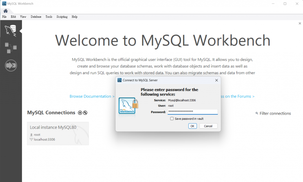The image size is (303, 182).
Task: Enable Save password in vault checkbox
Action: pos(172,118)
